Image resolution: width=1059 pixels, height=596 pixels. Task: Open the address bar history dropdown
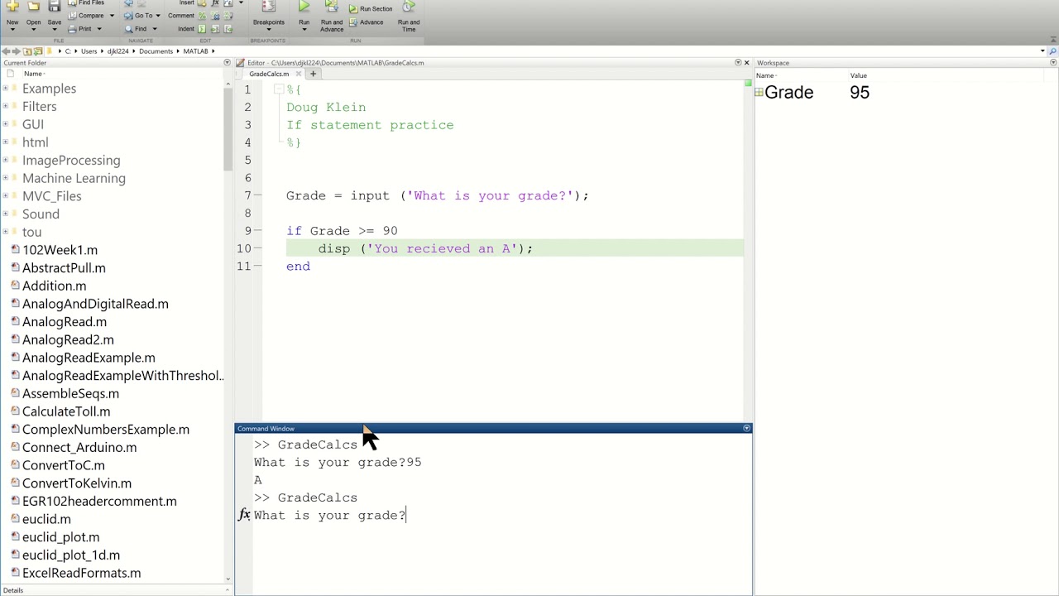click(1042, 51)
